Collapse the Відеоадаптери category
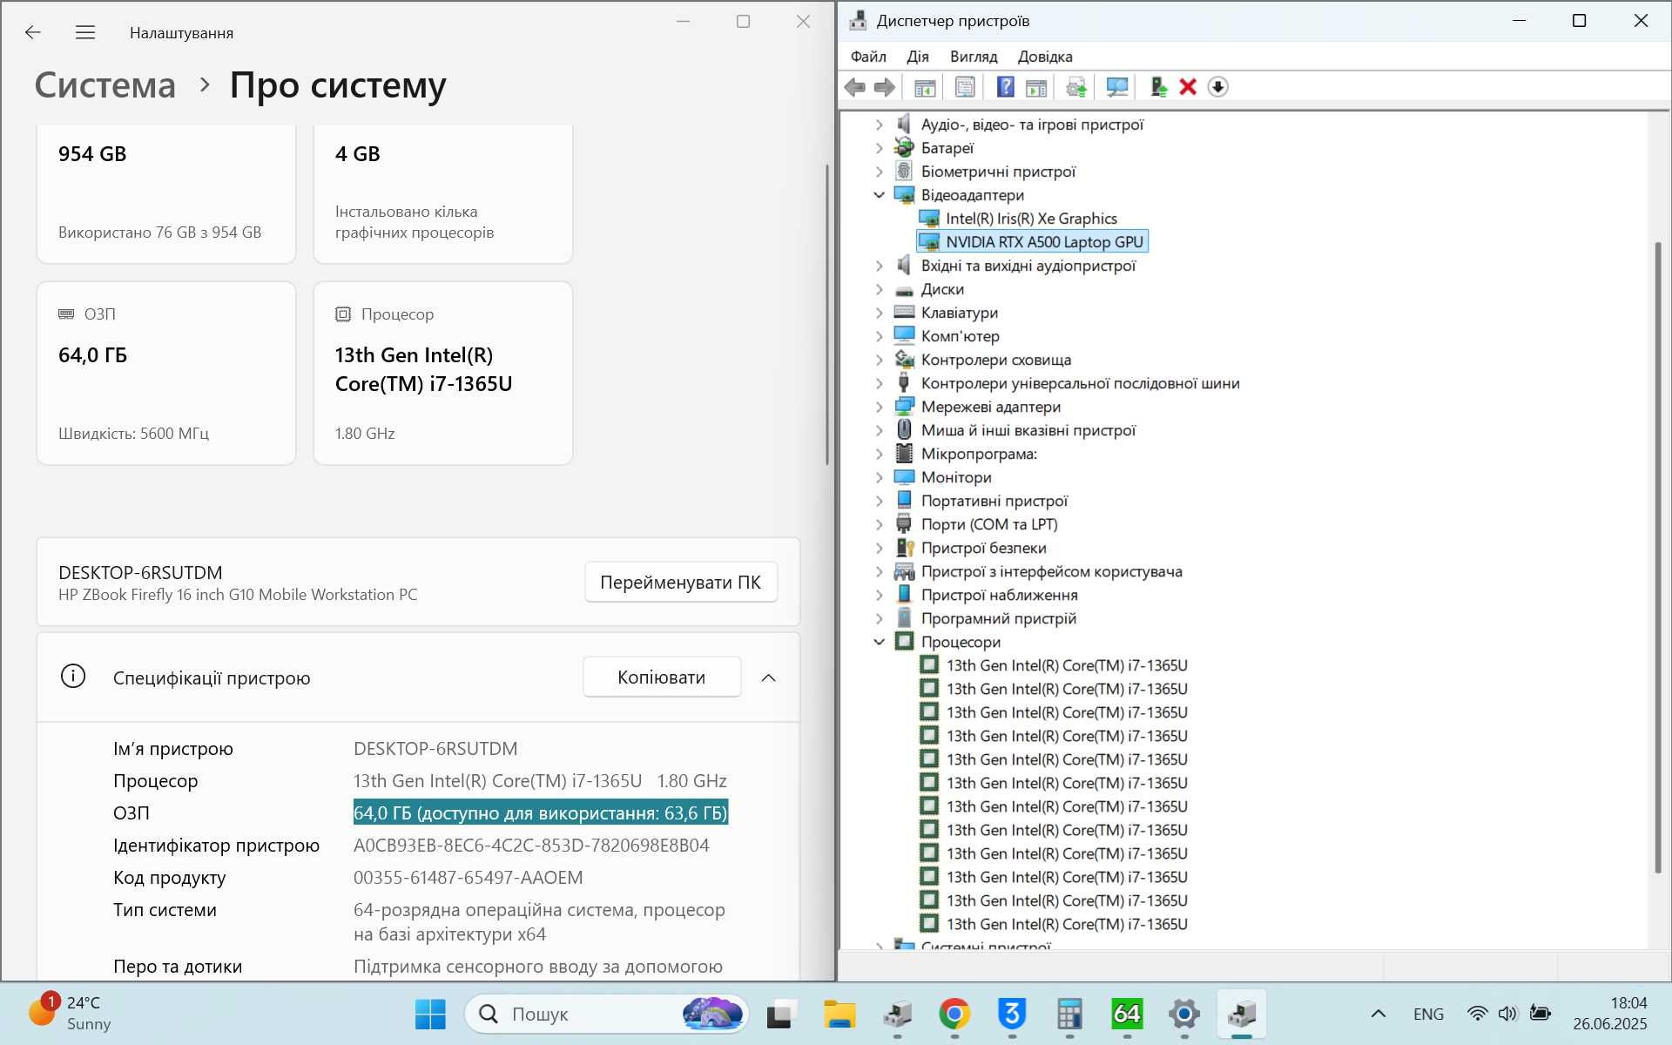Screen dimensions: 1672x1045 tap(879, 195)
